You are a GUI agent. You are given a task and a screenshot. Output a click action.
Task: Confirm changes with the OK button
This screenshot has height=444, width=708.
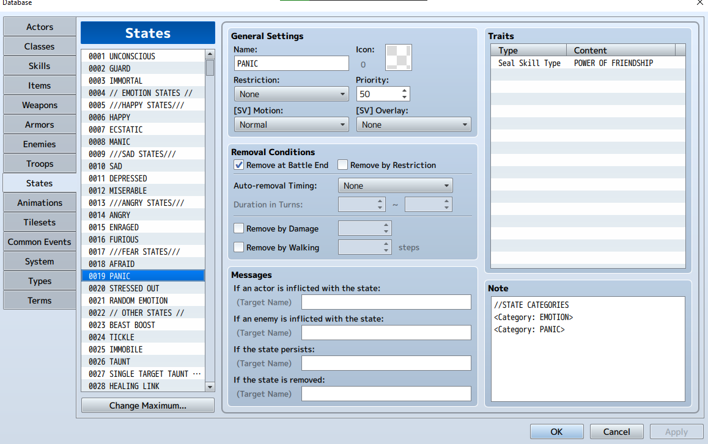pos(557,432)
